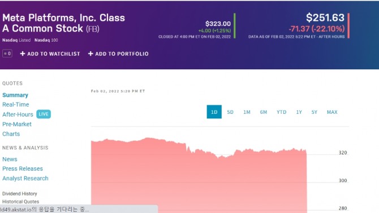This screenshot has height=213, width=379.
Task: Click the comment count badge showing 0
Action: tap(7, 54)
